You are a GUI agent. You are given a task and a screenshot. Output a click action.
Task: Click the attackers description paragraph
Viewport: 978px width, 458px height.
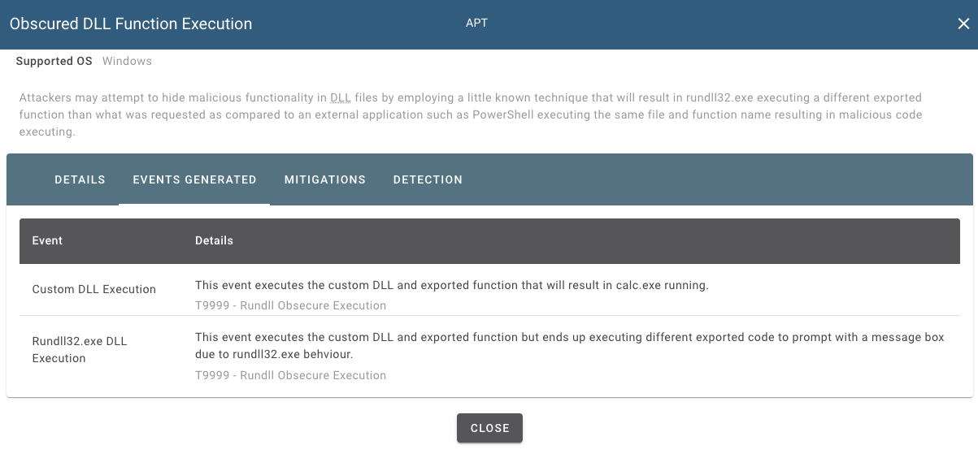tap(471, 114)
